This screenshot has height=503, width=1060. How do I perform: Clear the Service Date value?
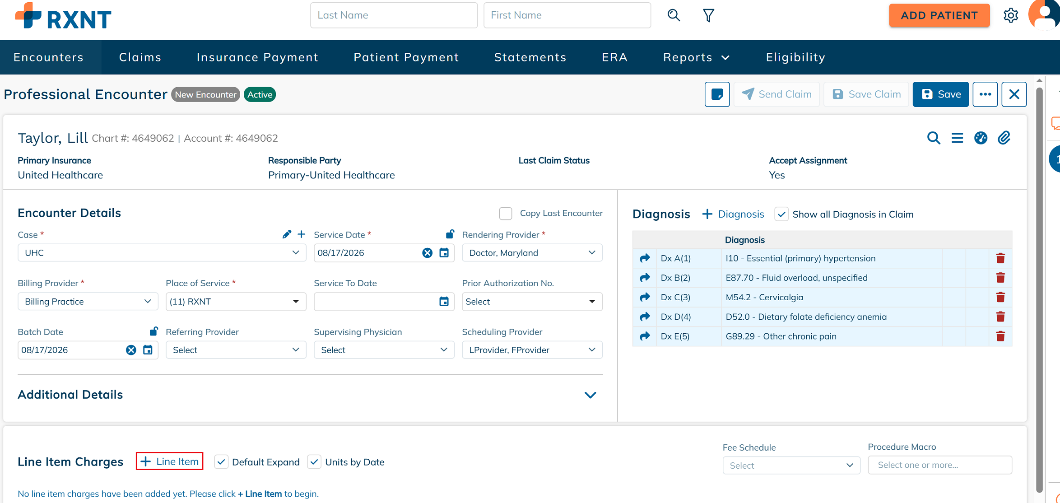427,253
